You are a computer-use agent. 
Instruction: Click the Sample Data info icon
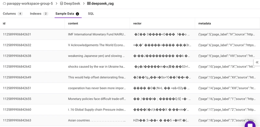(x=77, y=14)
